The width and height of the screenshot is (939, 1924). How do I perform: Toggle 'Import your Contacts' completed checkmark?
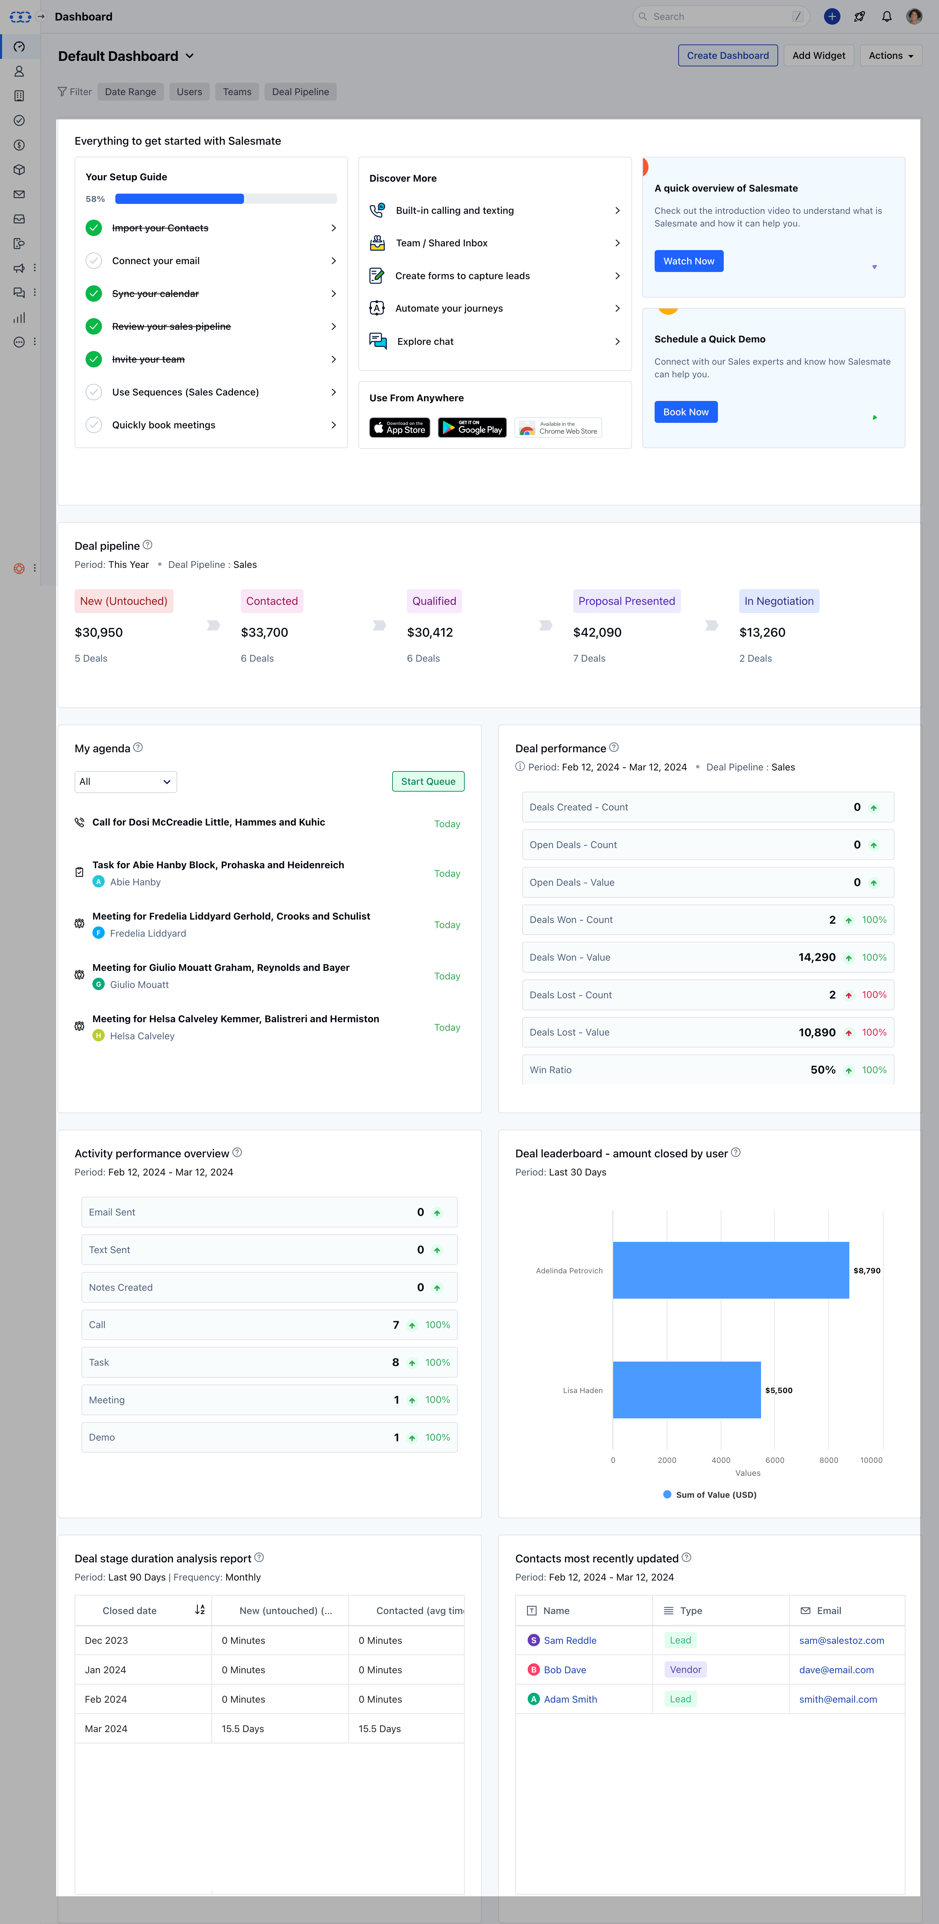(x=93, y=228)
